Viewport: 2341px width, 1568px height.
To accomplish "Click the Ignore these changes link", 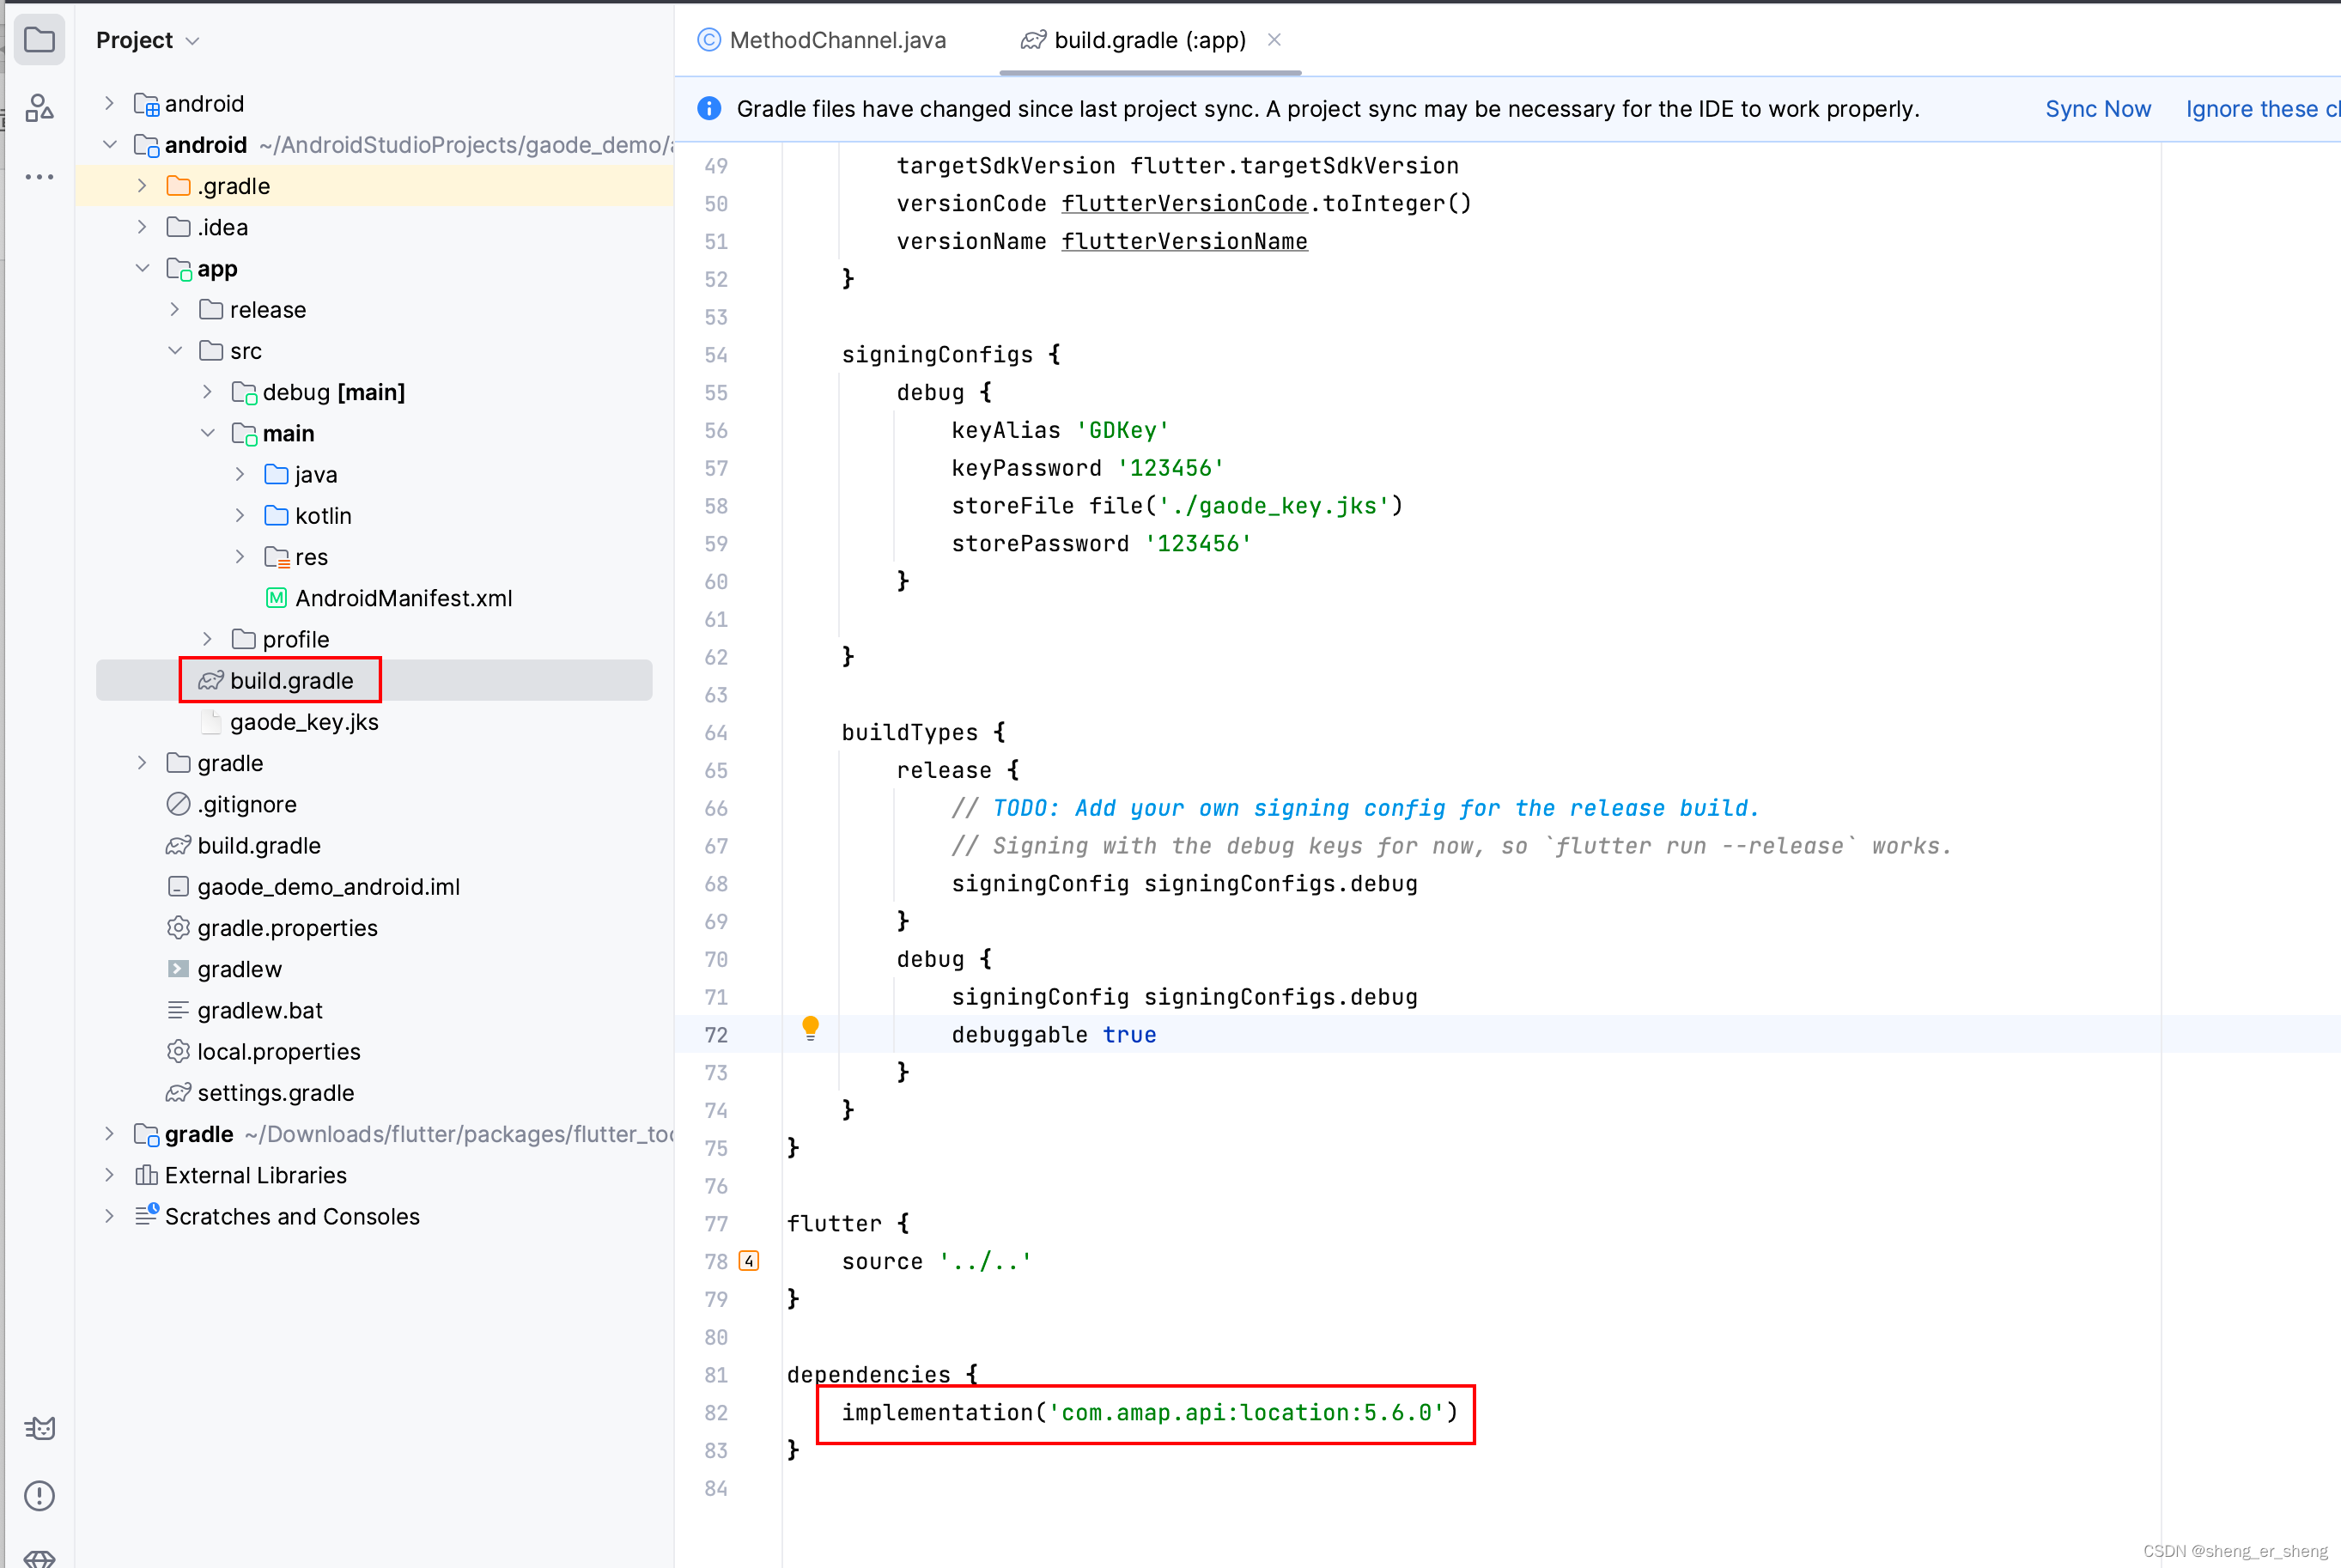I will pyautogui.click(x=2262, y=109).
